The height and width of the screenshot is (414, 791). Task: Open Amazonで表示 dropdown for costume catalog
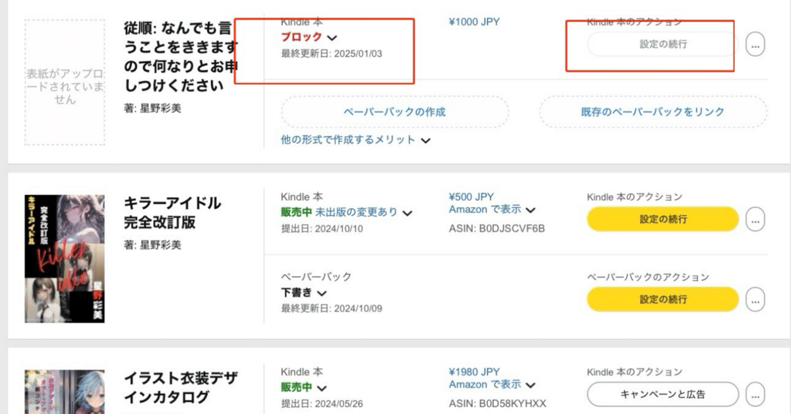coord(492,384)
